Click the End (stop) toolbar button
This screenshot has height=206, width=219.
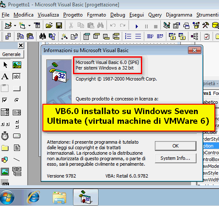(x=156, y=26)
